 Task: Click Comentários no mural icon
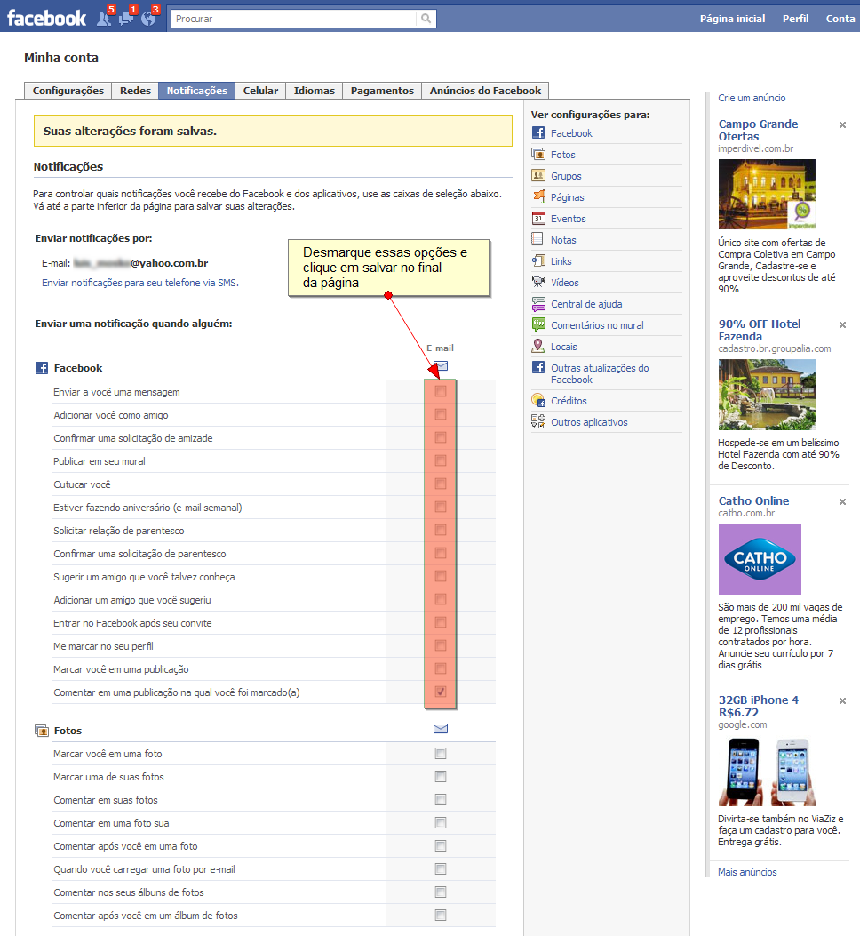pyautogui.click(x=538, y=324)
